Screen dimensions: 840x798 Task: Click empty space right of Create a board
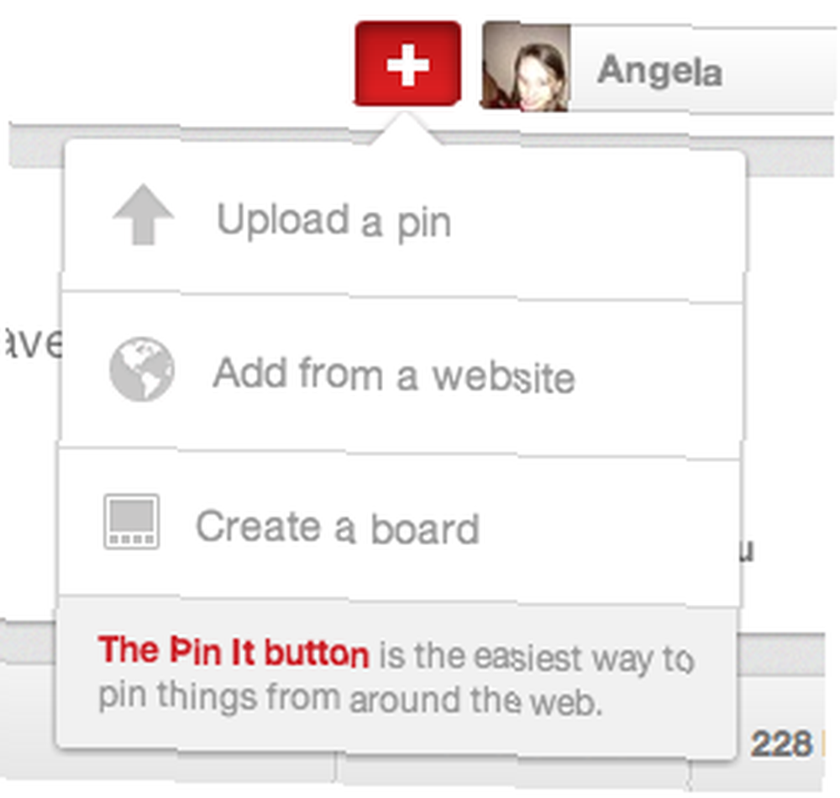point(608,529)
